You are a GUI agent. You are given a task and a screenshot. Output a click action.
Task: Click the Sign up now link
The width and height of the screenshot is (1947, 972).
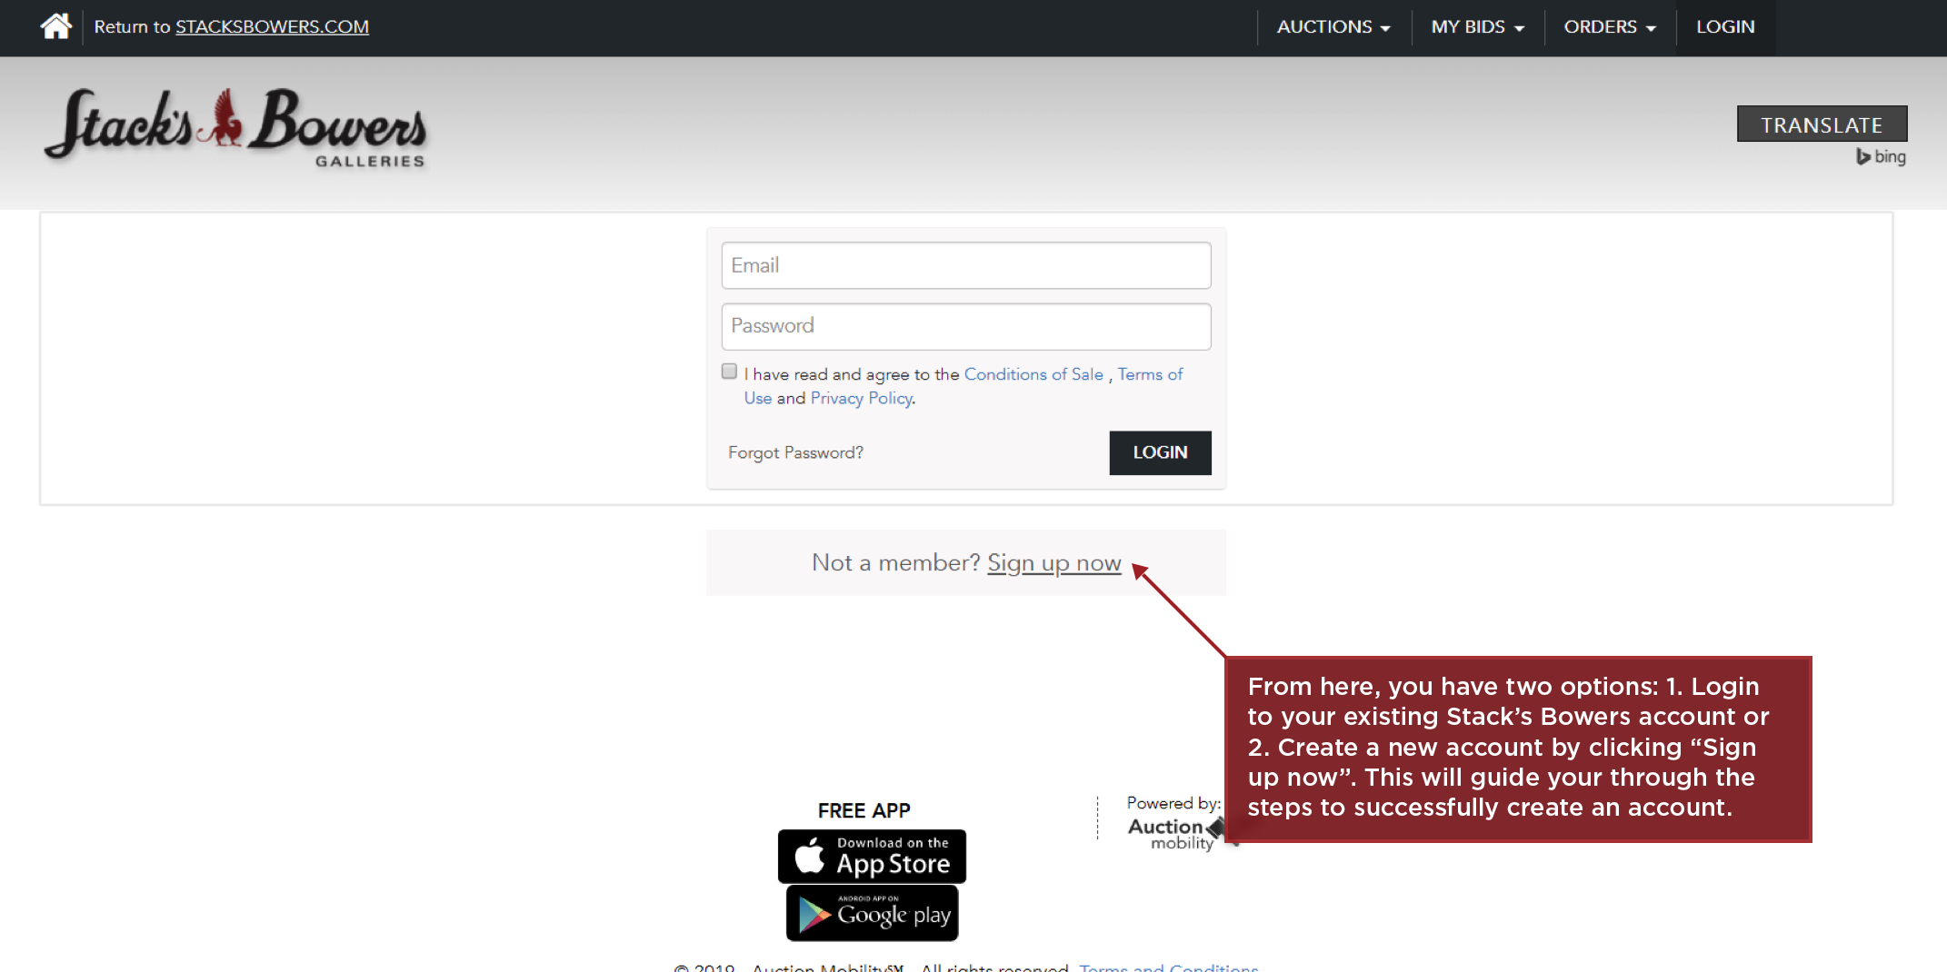click(1053, 563)
